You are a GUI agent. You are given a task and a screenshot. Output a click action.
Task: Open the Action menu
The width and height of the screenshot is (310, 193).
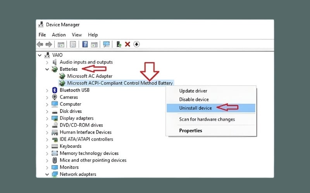[x=59, y=35]
